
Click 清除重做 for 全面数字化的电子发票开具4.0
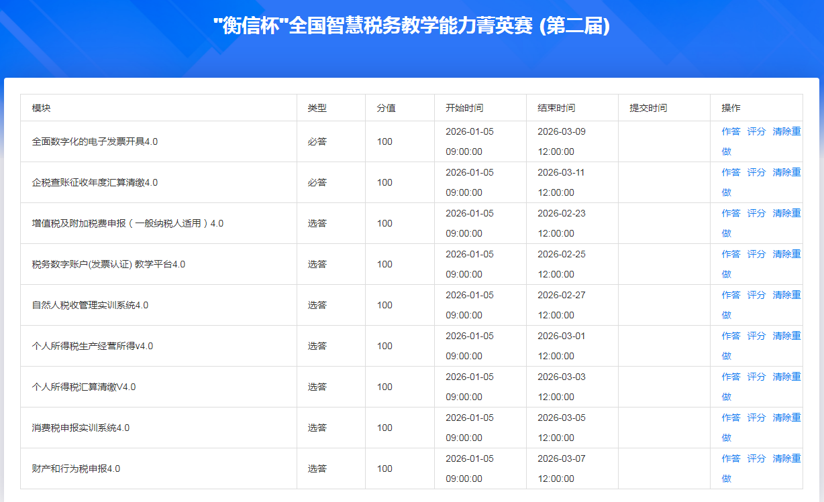coord(786,131)
